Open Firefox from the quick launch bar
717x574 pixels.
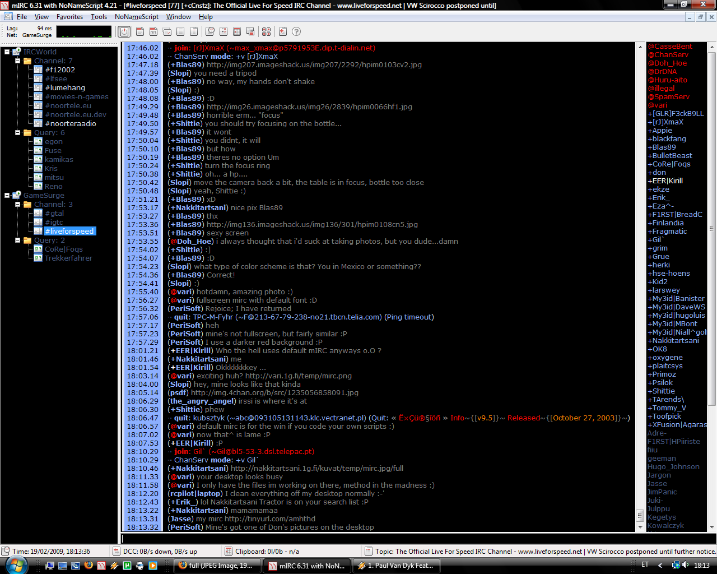[89, 566]
